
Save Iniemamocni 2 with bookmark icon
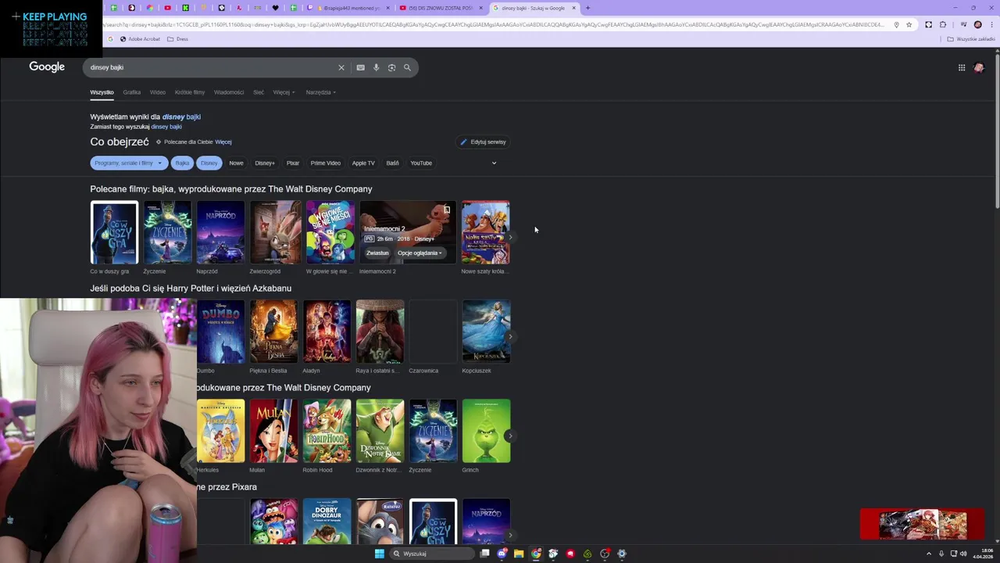pos(447,210)
